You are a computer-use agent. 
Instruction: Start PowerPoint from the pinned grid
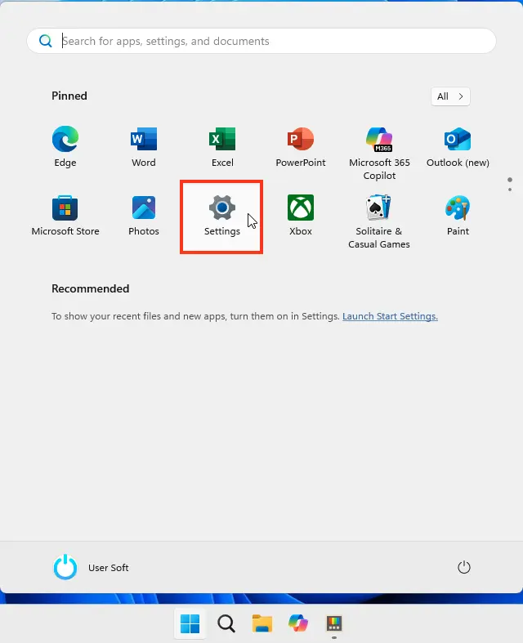pyautogui.click(x=301, y=147)
